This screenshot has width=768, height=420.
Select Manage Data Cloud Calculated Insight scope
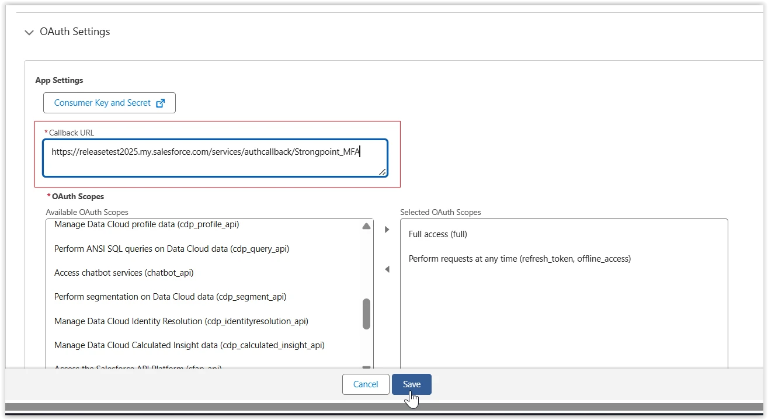click(x=189, y=345)
